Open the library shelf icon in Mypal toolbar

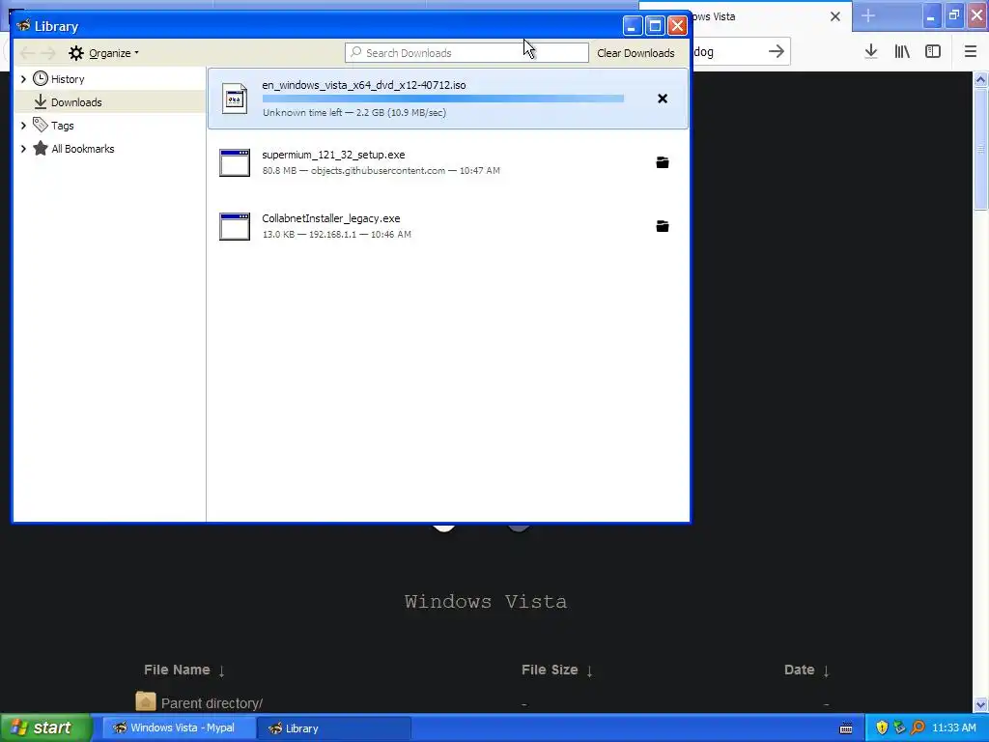click(x=902, y=52)
